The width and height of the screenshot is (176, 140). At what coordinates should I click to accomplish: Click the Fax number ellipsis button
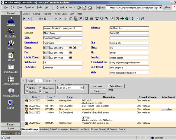point(70,52)
